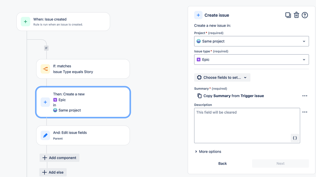Viewport: 316px width, 177px height.
Task: Delete the component using the trash icon
Action: pyautogui.click(x=296, y=15)
